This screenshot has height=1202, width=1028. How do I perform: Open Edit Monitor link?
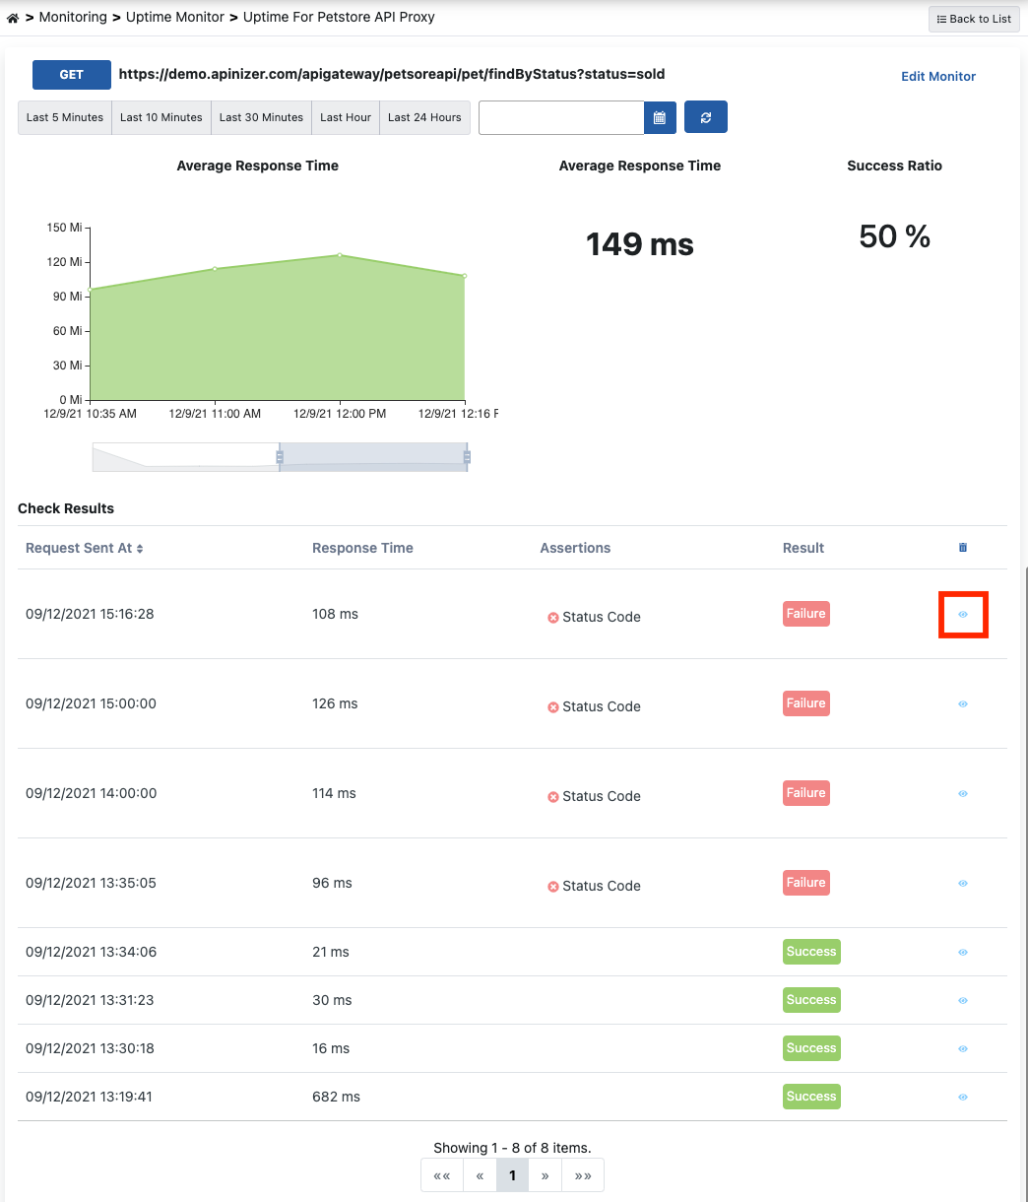click(938, 76)
